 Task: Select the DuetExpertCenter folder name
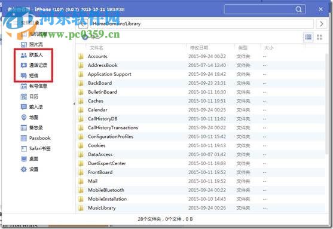pyautogui.click(x=107, y=163)
